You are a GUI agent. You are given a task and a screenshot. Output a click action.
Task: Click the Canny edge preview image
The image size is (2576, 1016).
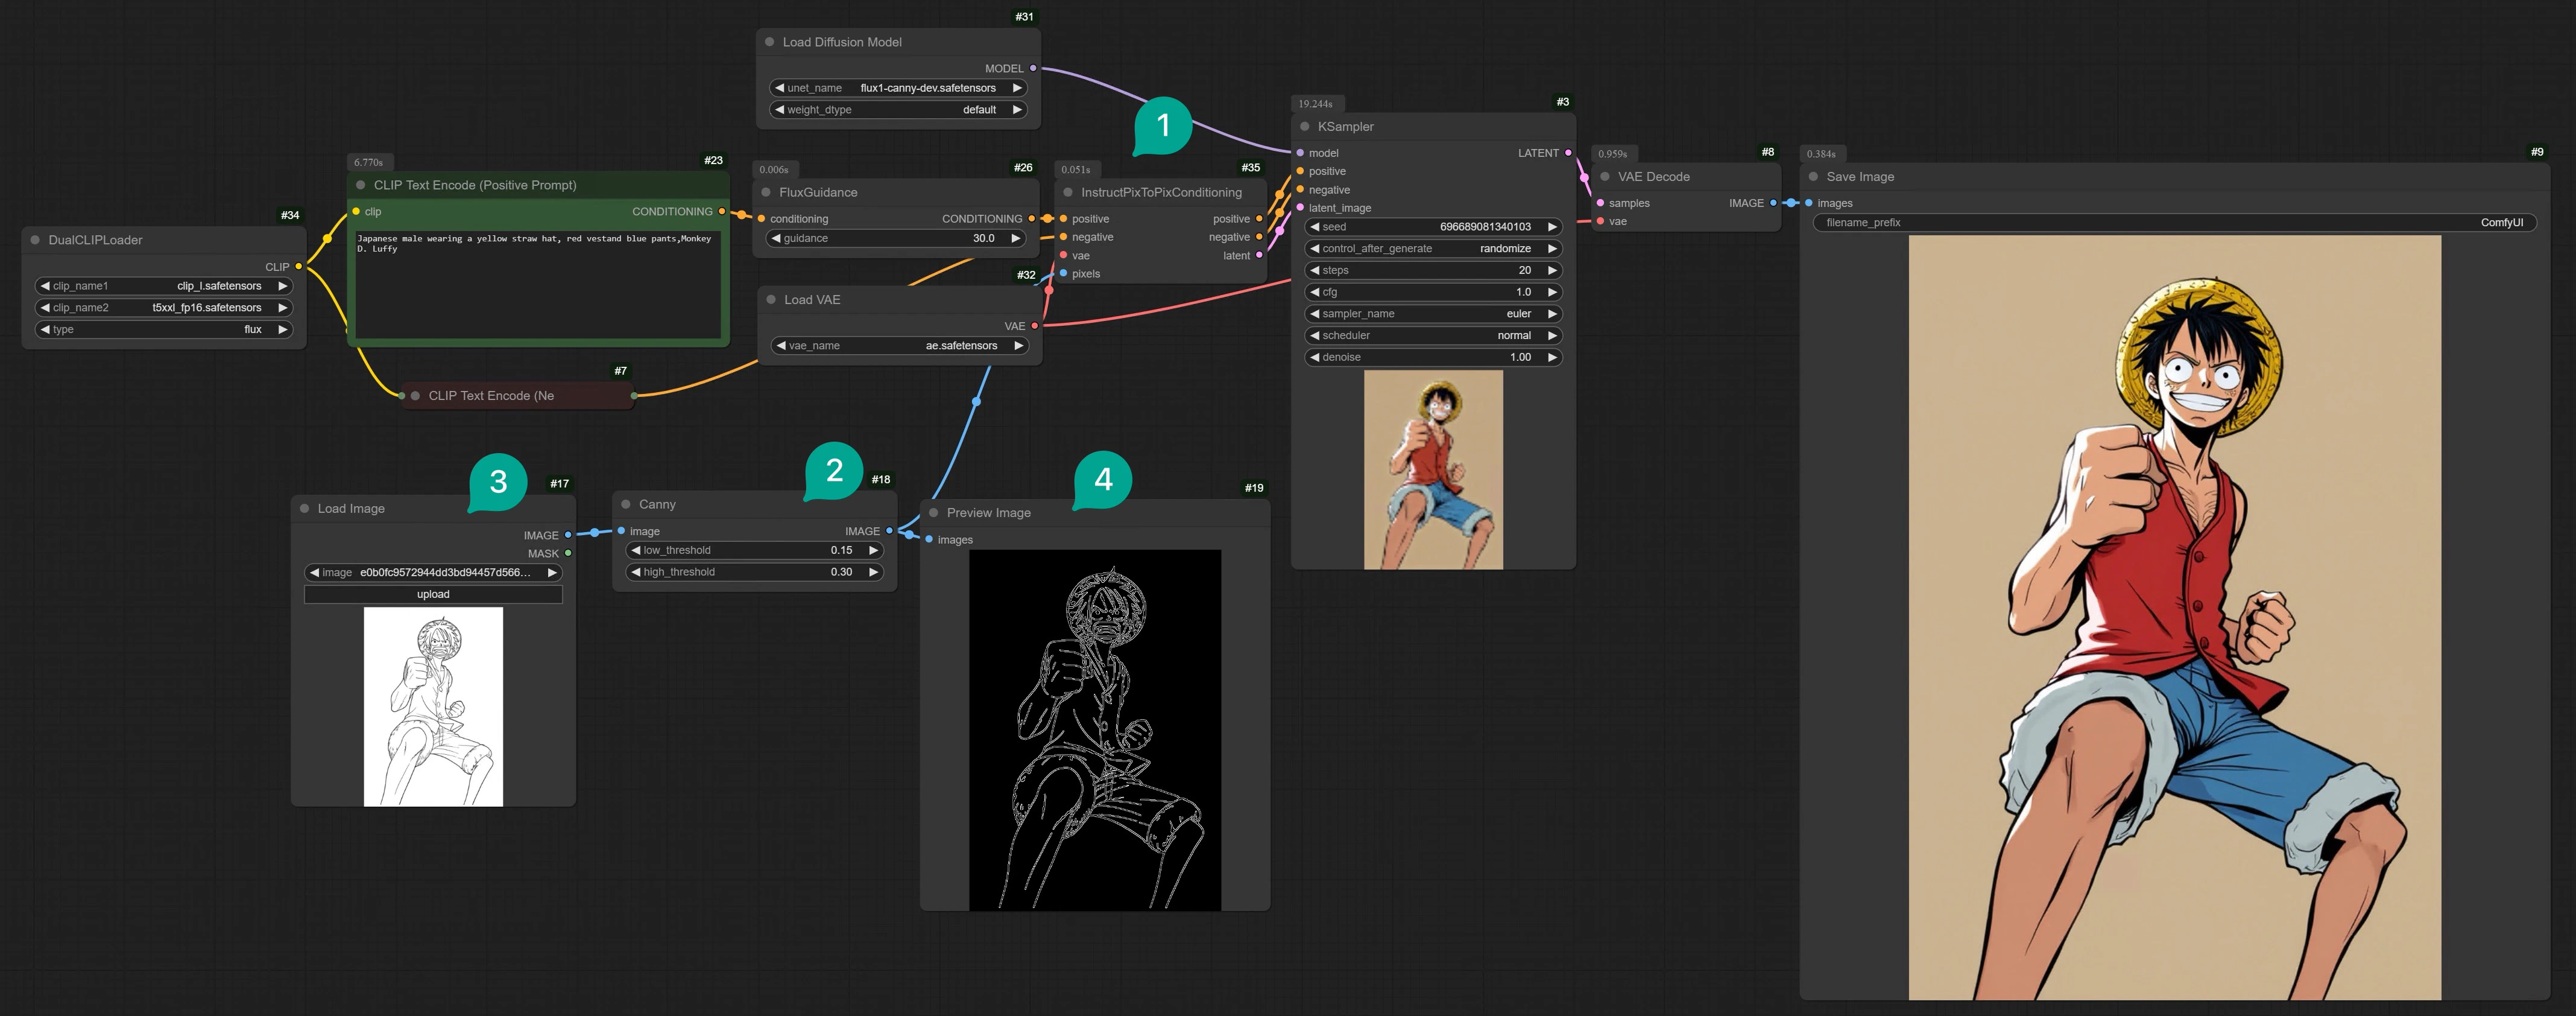tap(1094, 729)
